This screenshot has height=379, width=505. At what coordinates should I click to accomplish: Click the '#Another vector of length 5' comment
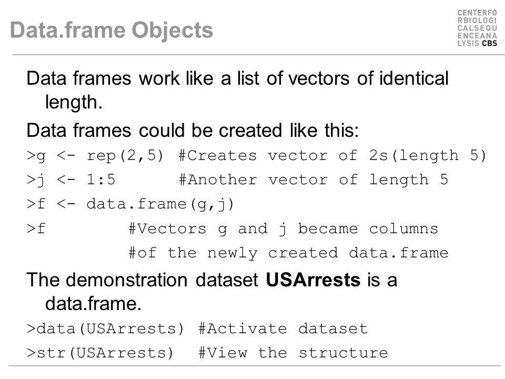[314, 179]
